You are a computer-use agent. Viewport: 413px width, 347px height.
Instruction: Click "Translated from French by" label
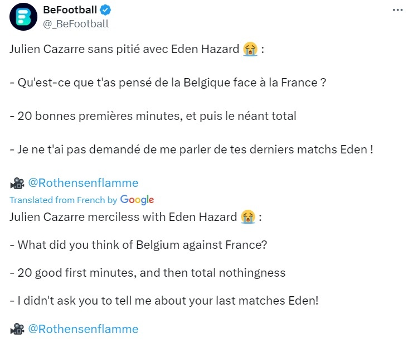(x=64, y=200)
